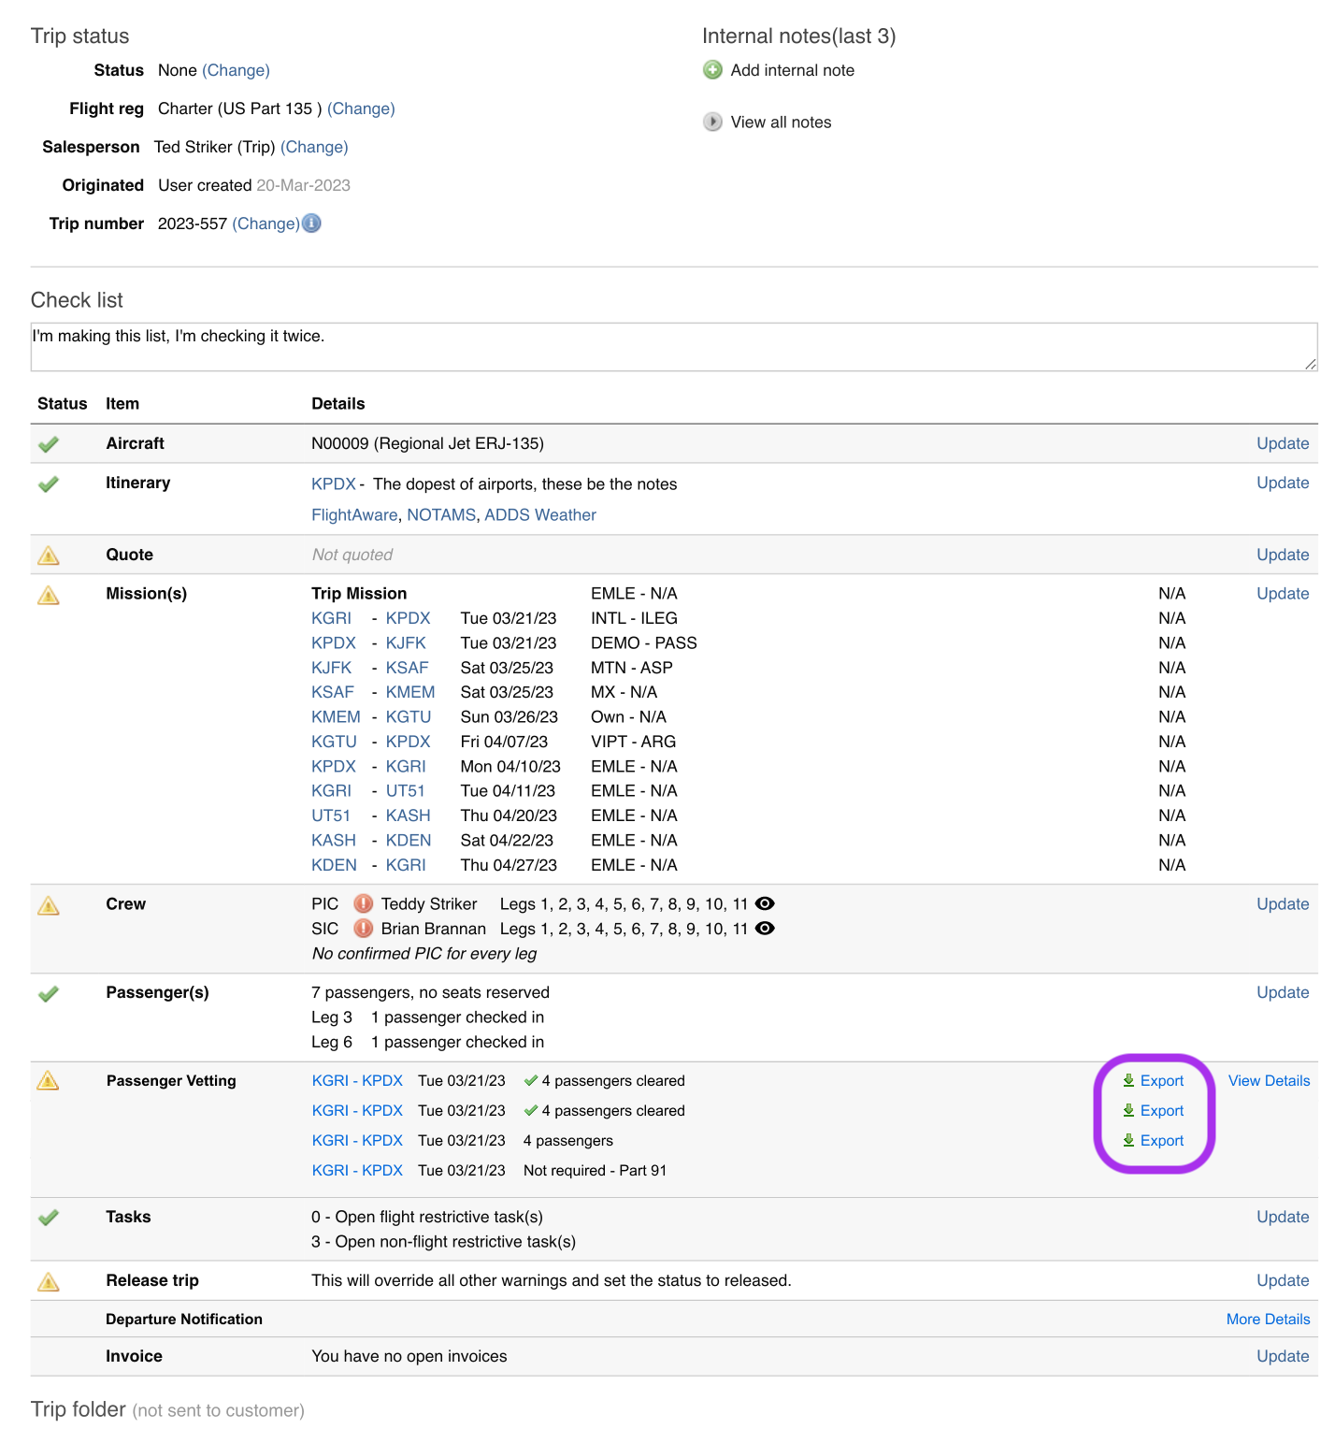Click 'No confirmed PIC for every leg' text

point(424,954)
